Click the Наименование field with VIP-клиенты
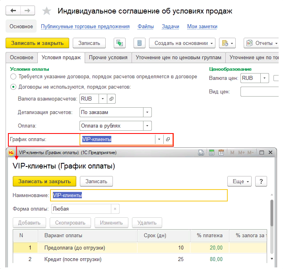 coord(139,195)
